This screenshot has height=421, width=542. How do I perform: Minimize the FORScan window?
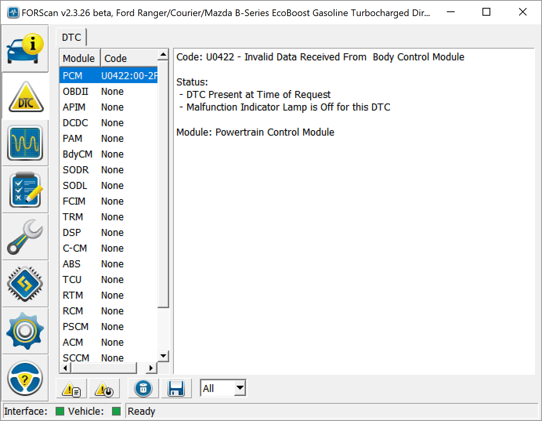[451, 12]
